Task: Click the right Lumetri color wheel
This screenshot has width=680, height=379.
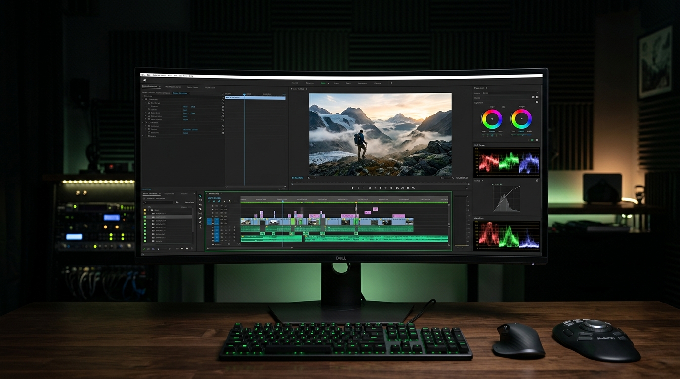Action: click(x=521, y=119)
